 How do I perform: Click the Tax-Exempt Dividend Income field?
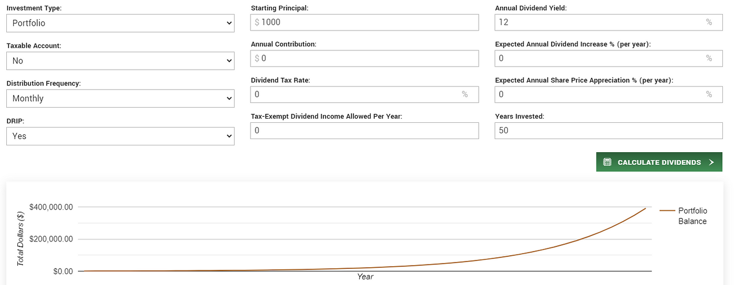pos(365,130)
